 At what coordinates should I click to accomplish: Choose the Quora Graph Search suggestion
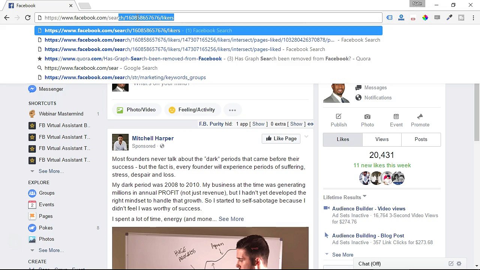(208, 58)
